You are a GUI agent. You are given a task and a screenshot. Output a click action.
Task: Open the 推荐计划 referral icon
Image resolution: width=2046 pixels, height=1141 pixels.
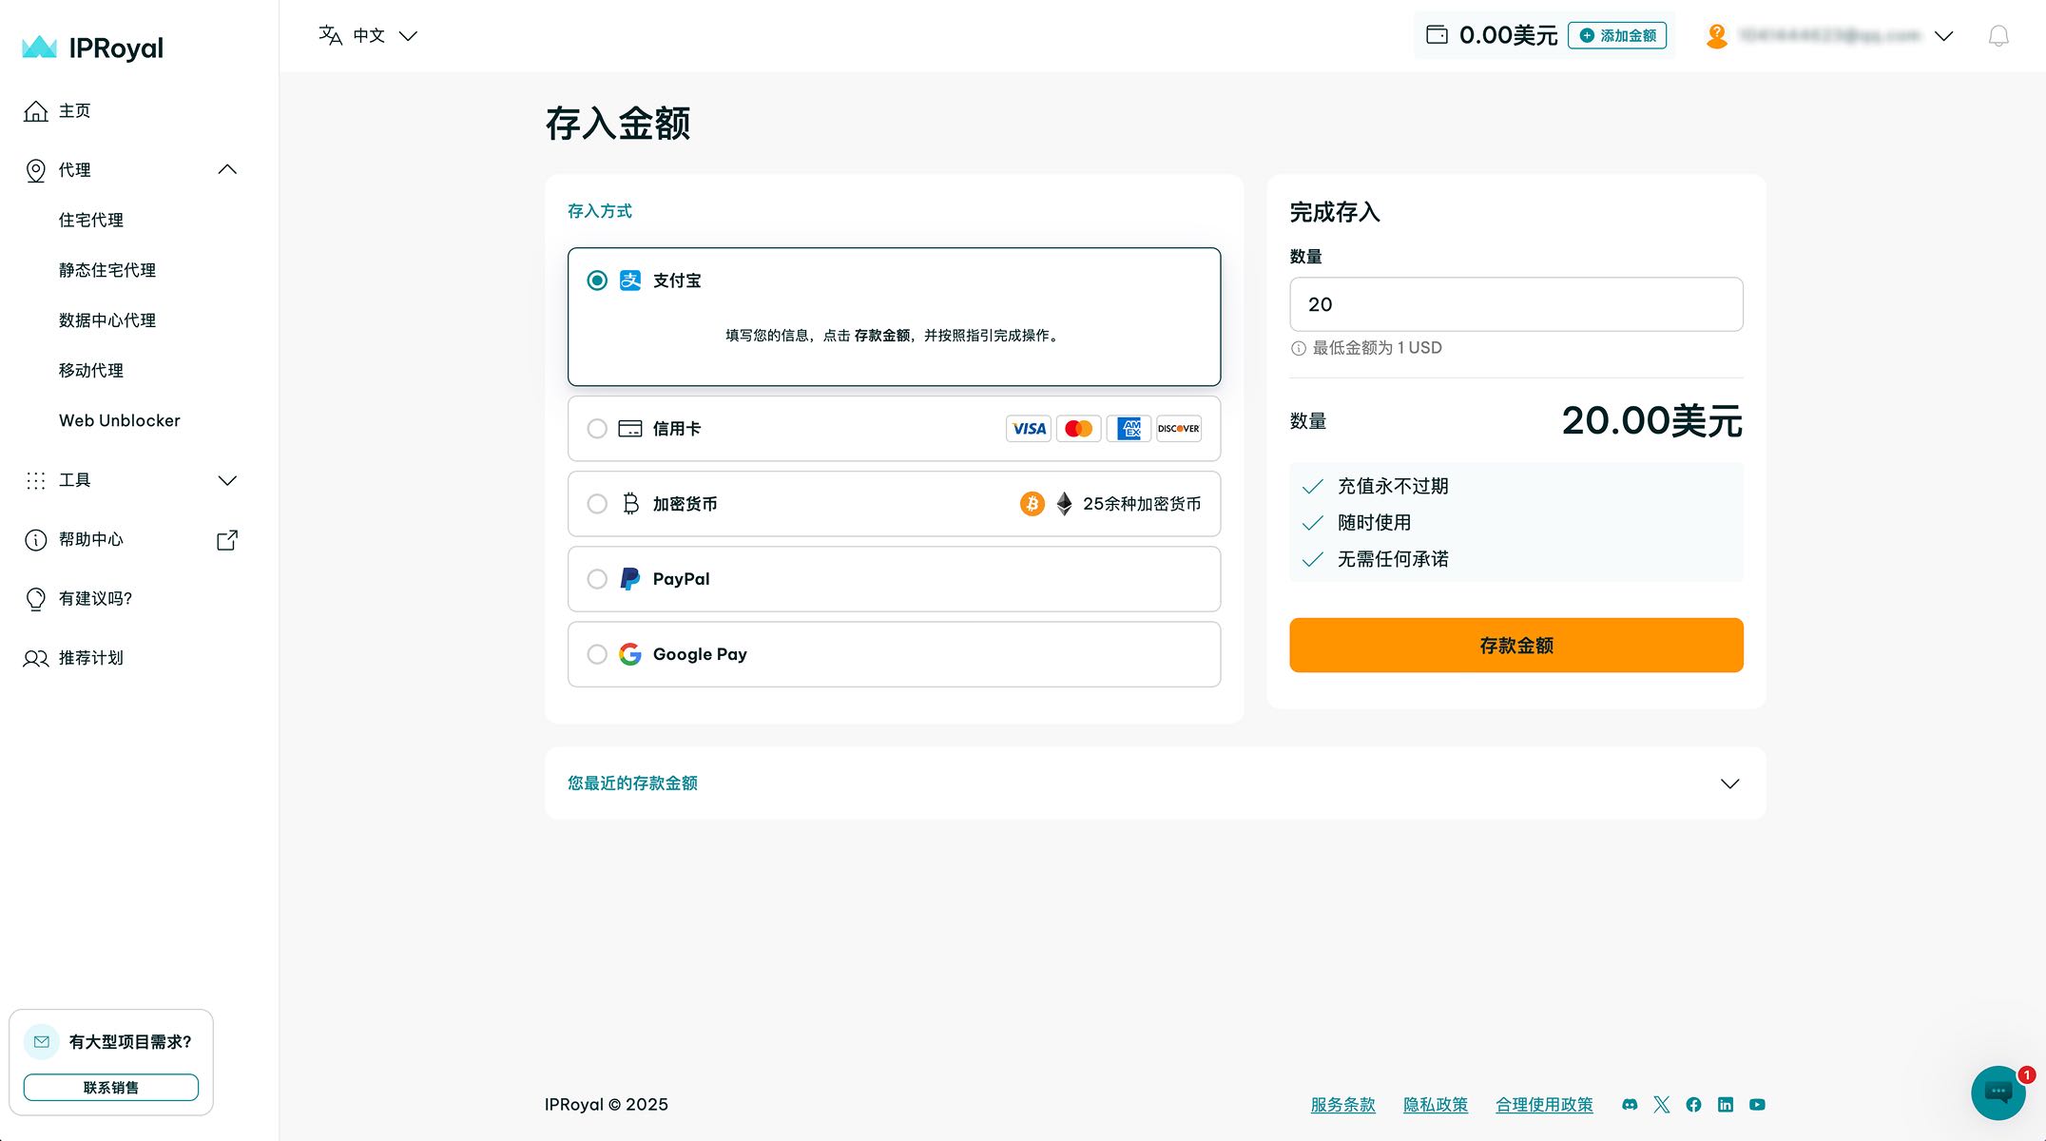coord(35,657)
